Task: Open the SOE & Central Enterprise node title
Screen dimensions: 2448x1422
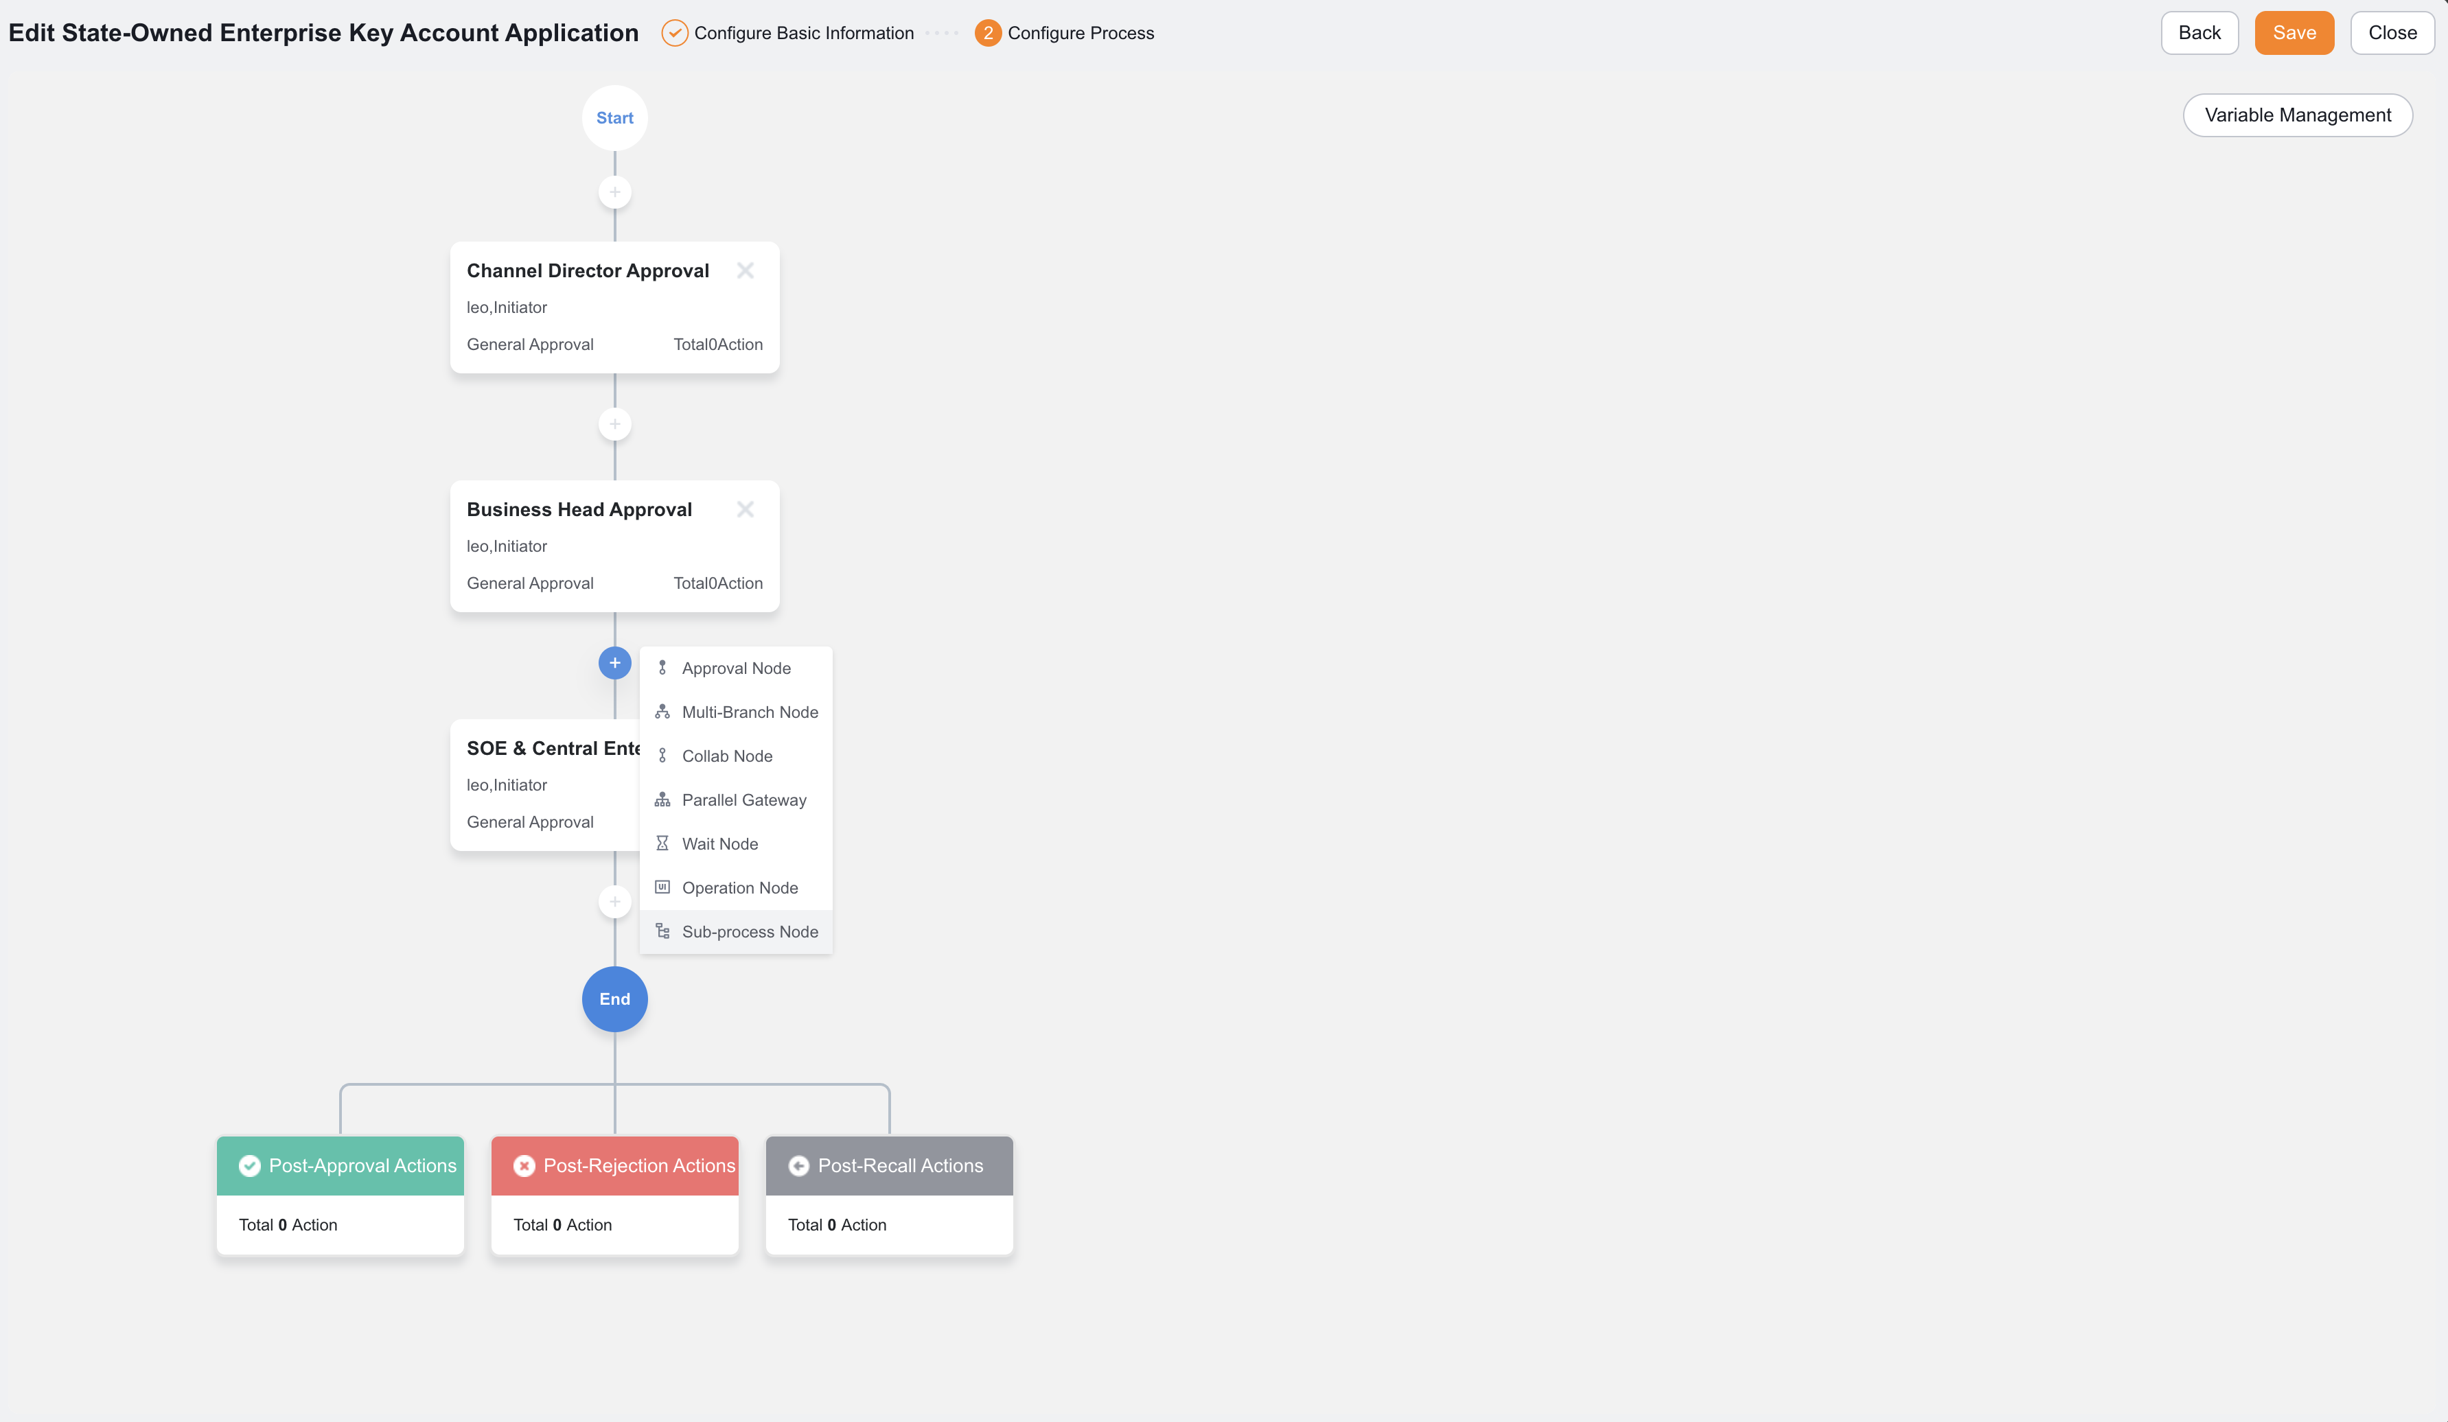Action: [553, 748]
